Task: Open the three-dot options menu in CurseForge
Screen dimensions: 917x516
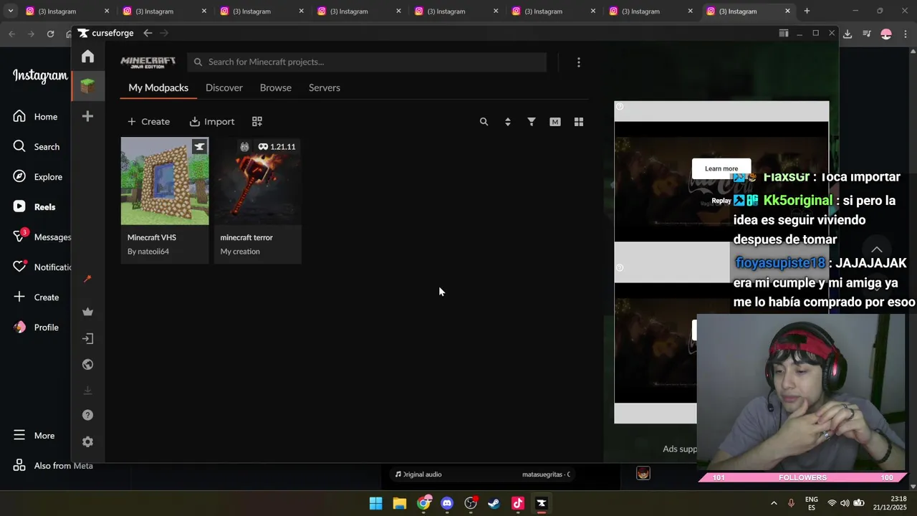Action: [579, 62]
